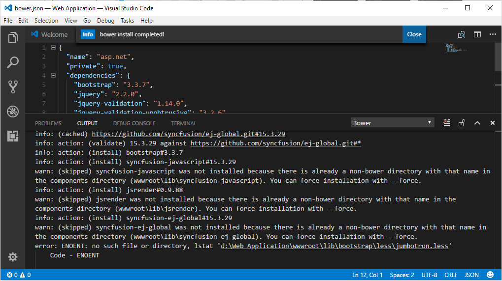This screenshot has height=281, width=502.
Task: Open the Search view in activity bar
Action: click(13, 62)
